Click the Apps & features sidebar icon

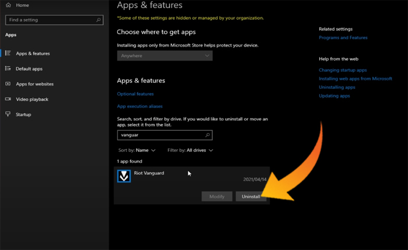tap(8, 53)
